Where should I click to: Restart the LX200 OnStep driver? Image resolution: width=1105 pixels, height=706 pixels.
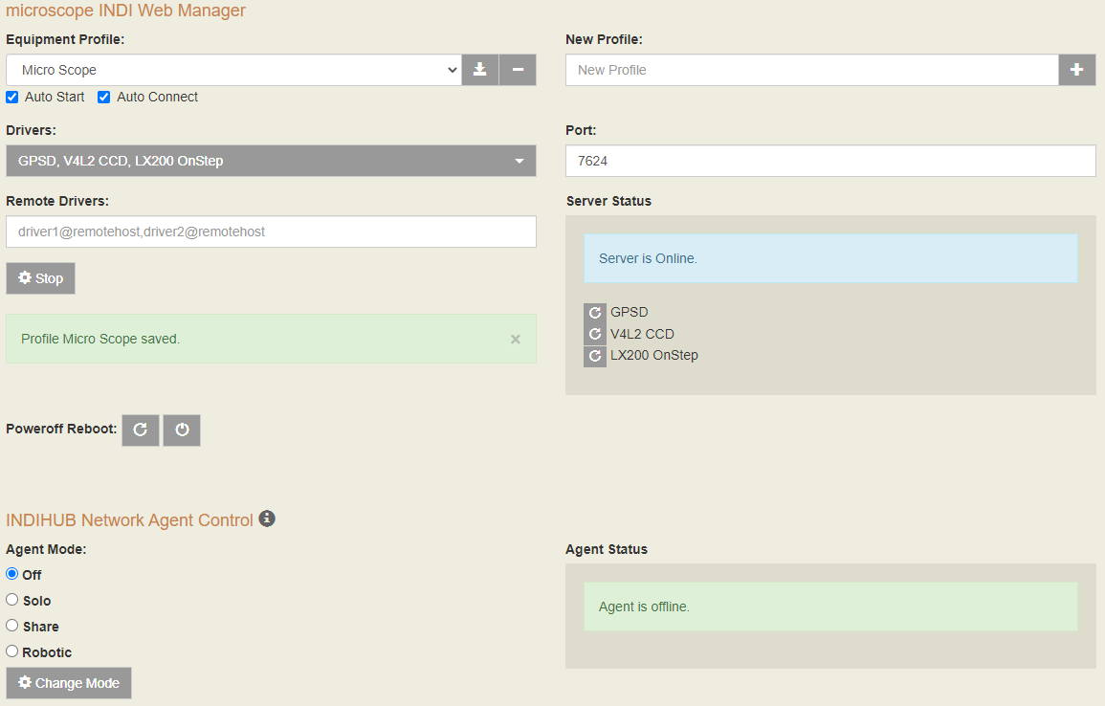pyautogui.click(x=595, y=357)
